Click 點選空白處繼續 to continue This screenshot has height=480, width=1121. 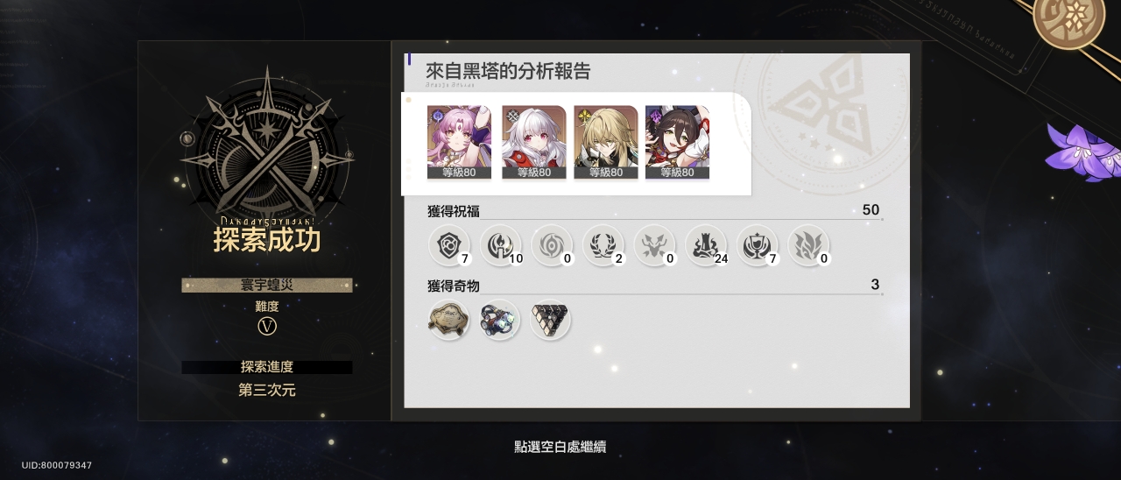[x=560, y=447]
